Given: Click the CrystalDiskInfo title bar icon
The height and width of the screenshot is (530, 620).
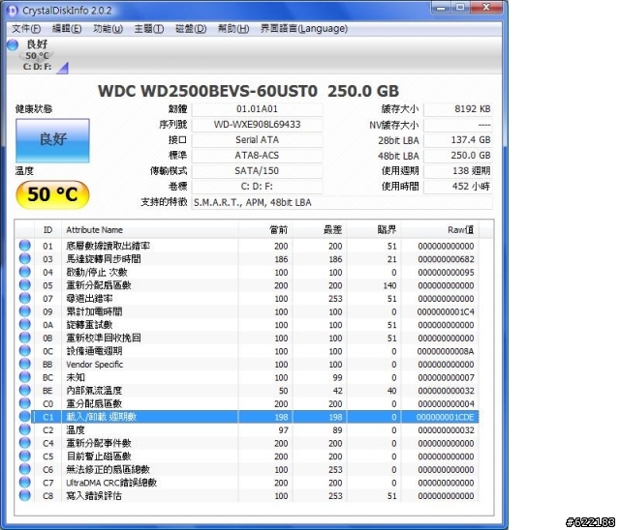Looking at the screenshot, I should point(13,11).
